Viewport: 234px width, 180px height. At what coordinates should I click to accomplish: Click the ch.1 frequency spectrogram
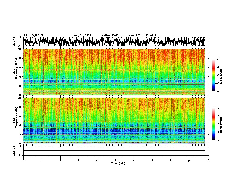point(114,72)
